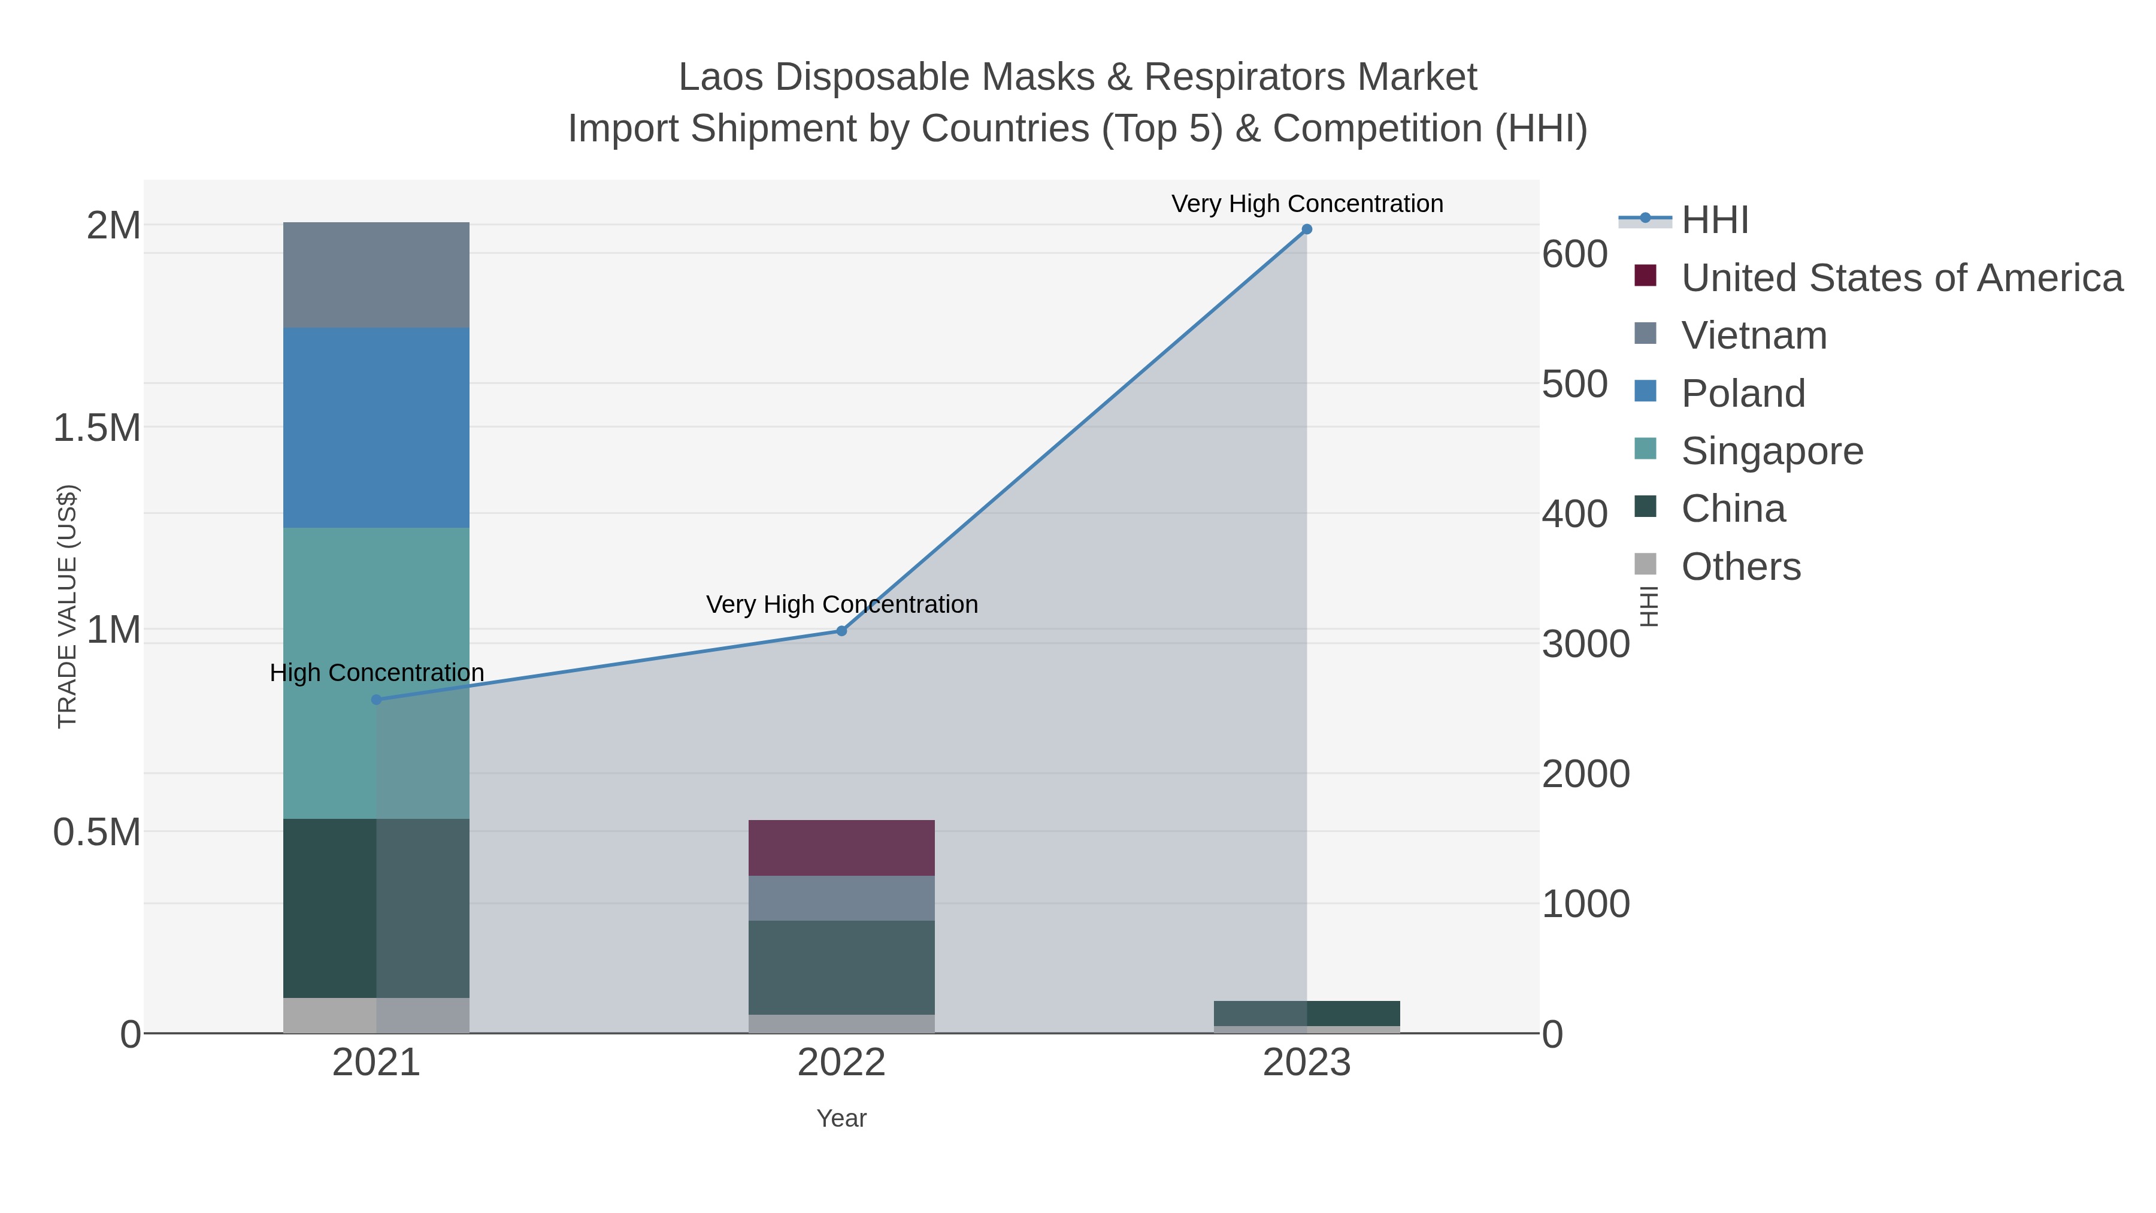
Task: Click the Singapore teal legend swatch
Action: (1646, 449)
